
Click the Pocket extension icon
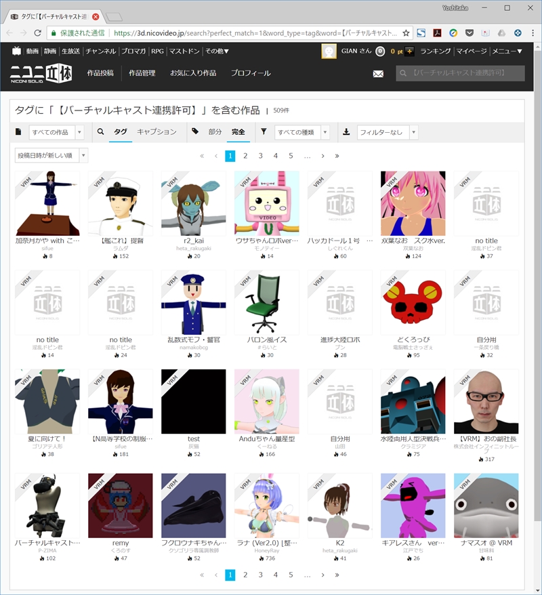click(470, 33)
